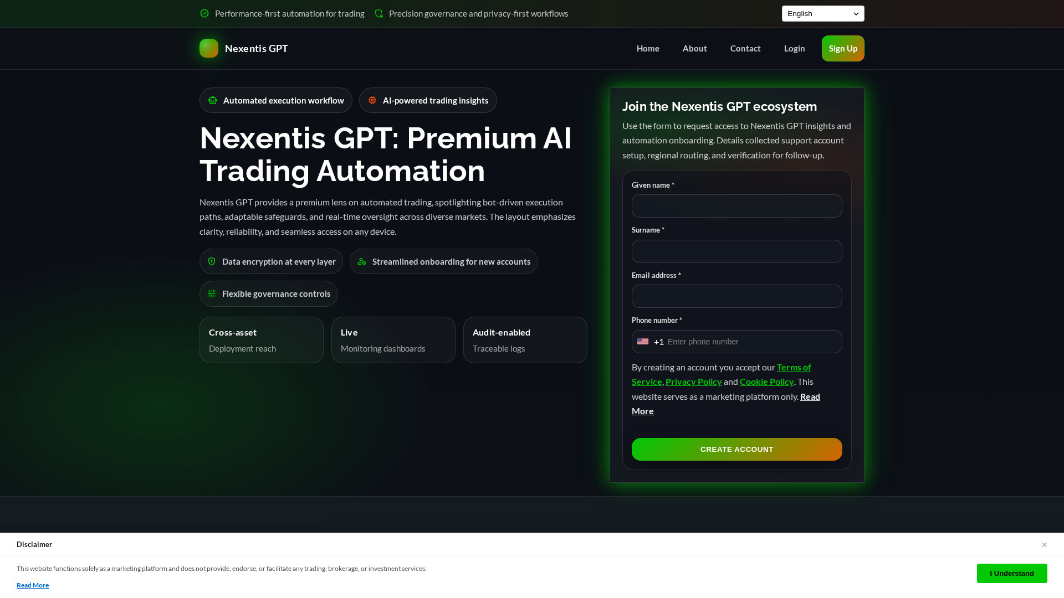Open the Contact nav item

745,48
